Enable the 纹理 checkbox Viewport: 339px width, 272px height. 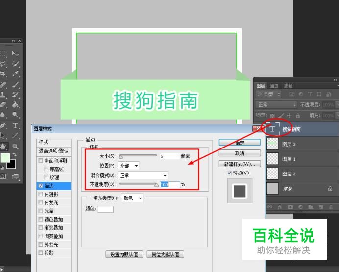click(x=46, y=177)
